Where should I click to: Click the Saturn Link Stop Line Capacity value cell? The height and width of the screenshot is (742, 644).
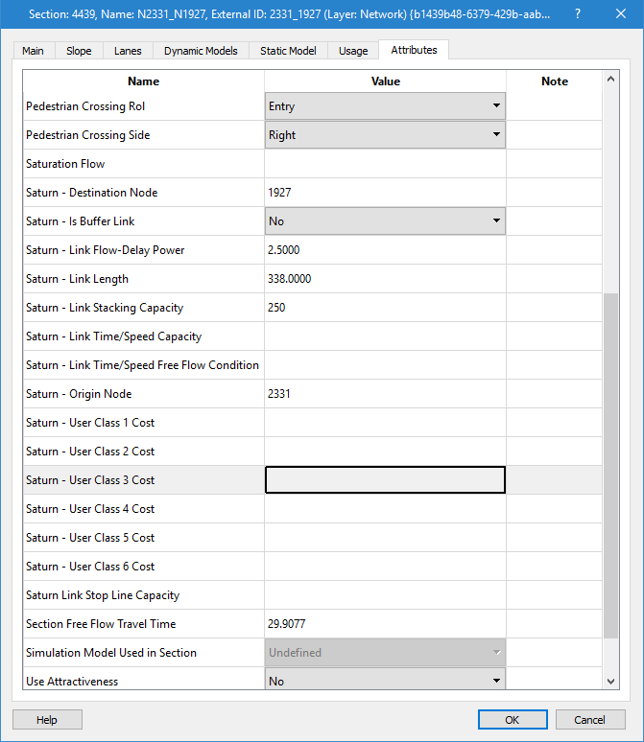385,595
